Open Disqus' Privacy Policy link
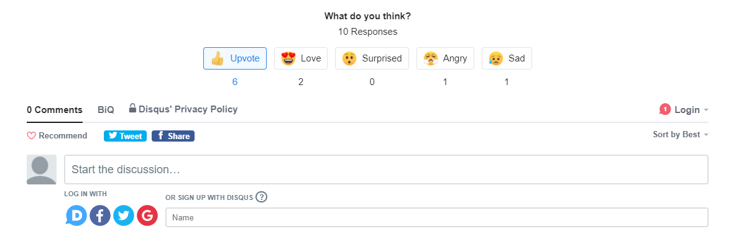The height and width of the screenshot is (249, 736). coord(188,109)
